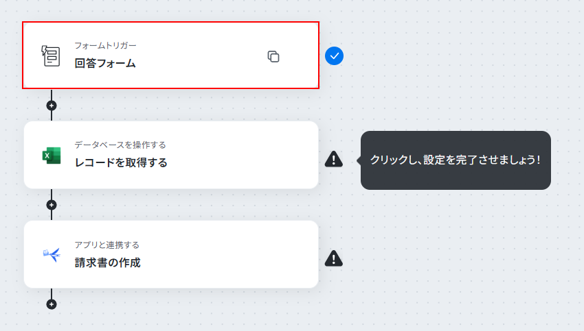Click the アプリと連携する label
The height and width of the screenshot is (331, 584).
tap(107, 245)
